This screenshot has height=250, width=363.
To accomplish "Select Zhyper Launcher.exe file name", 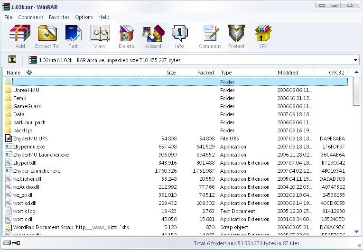I will pyautogui.click(x=37, y=171).
